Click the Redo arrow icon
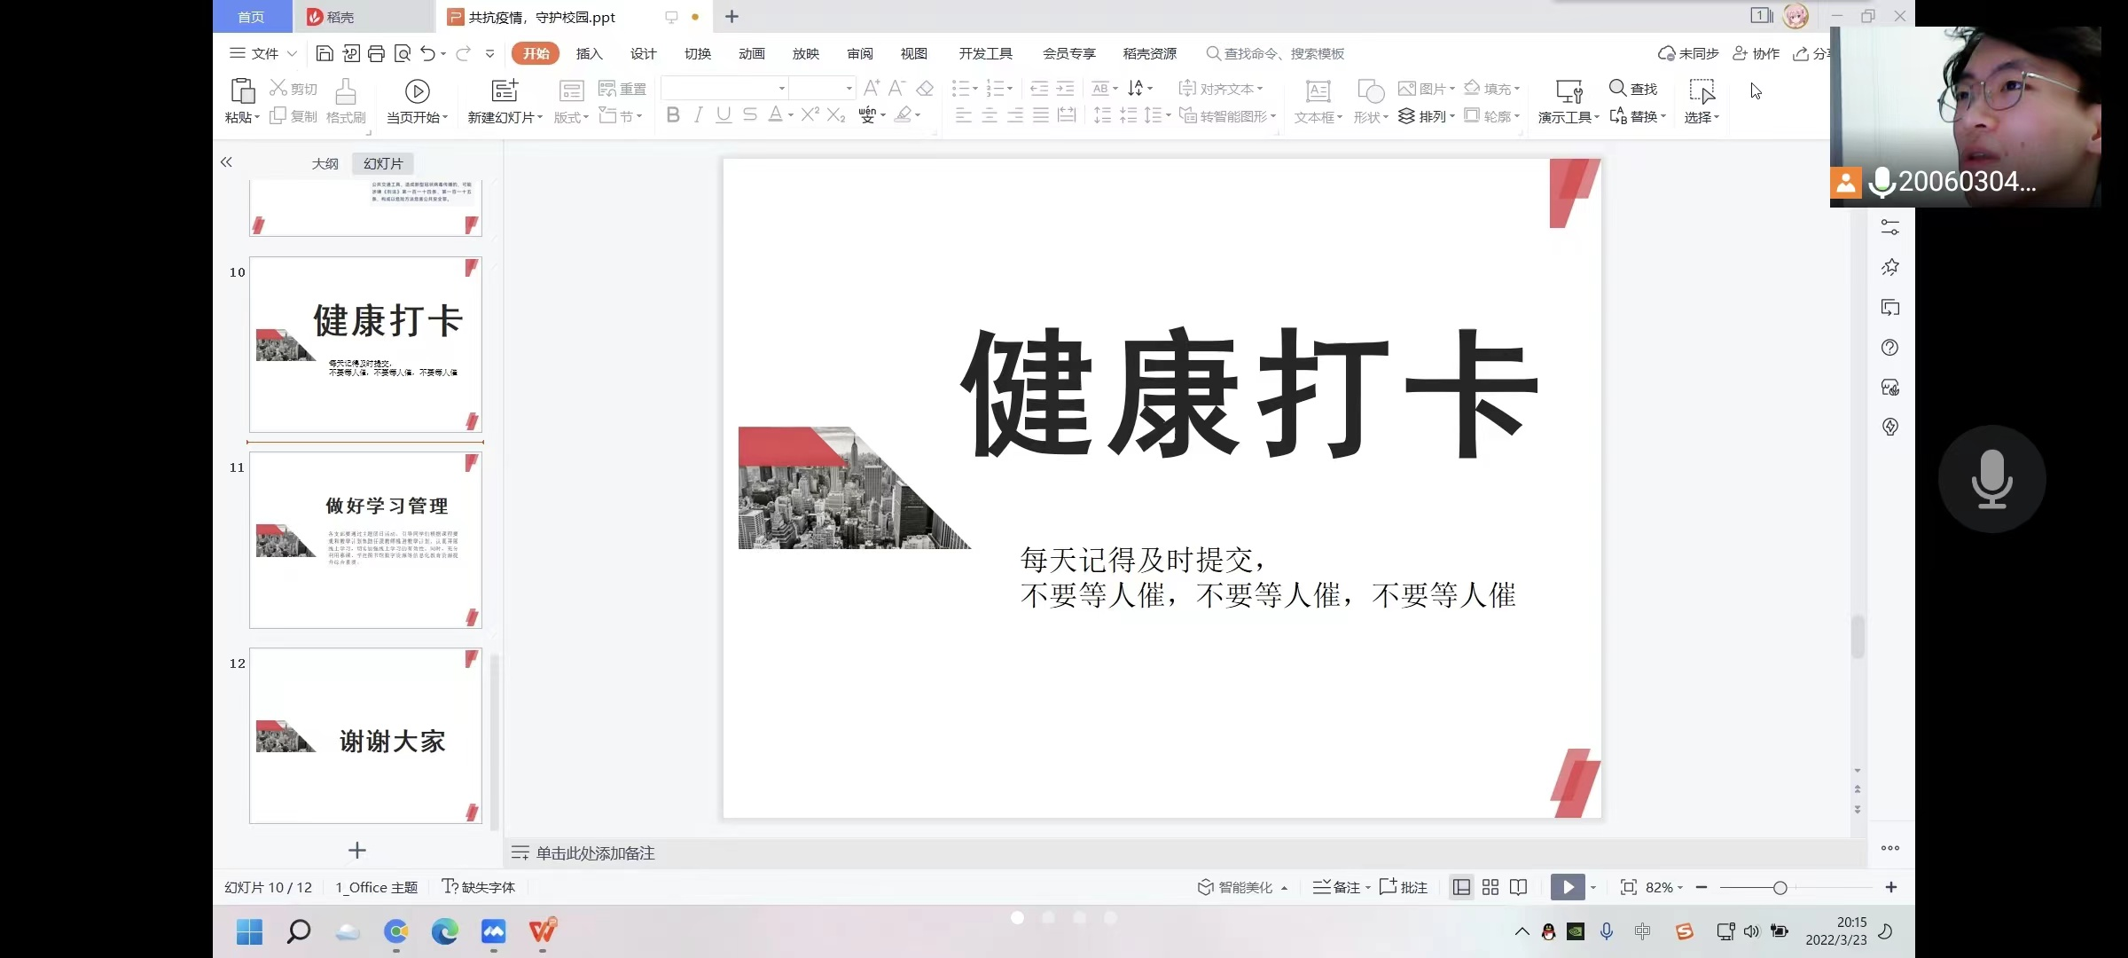This screenshot has width=2128, height=958. 462,53
